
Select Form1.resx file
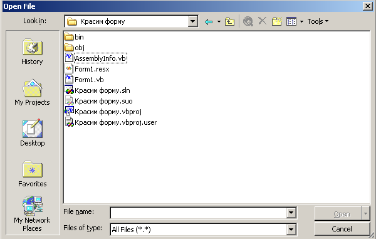(87, 69)
